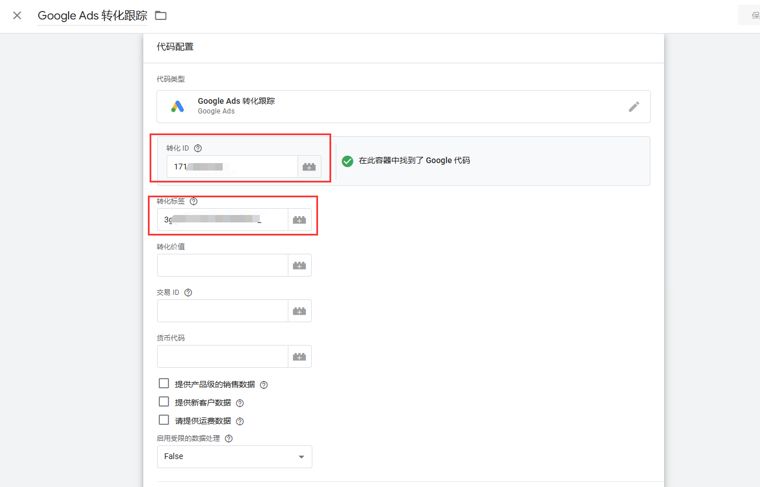Screen dimensions: 760x487
Task: Close the tag editor with the X icon
Action: (x=17, y=15)
